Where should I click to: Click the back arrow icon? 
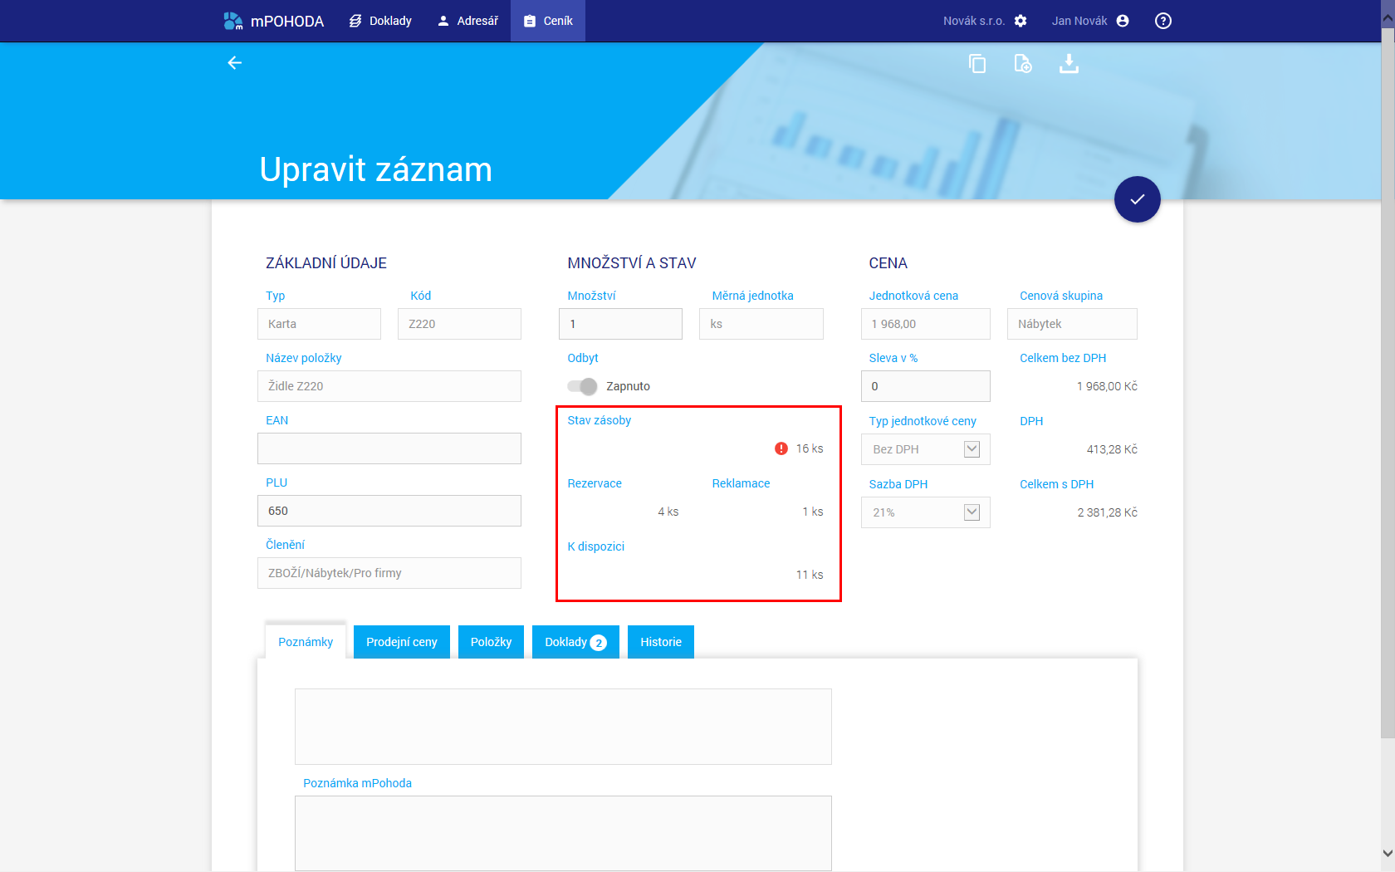click(235, 63)
